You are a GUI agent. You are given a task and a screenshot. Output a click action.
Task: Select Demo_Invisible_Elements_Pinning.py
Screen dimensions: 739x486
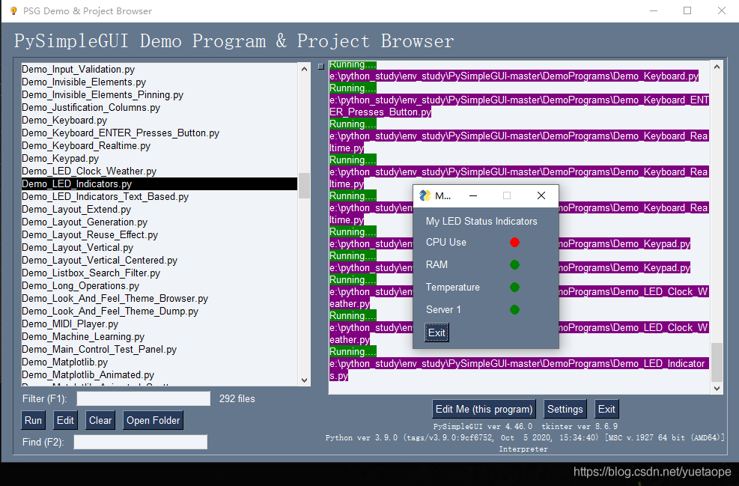click(159, 95)
